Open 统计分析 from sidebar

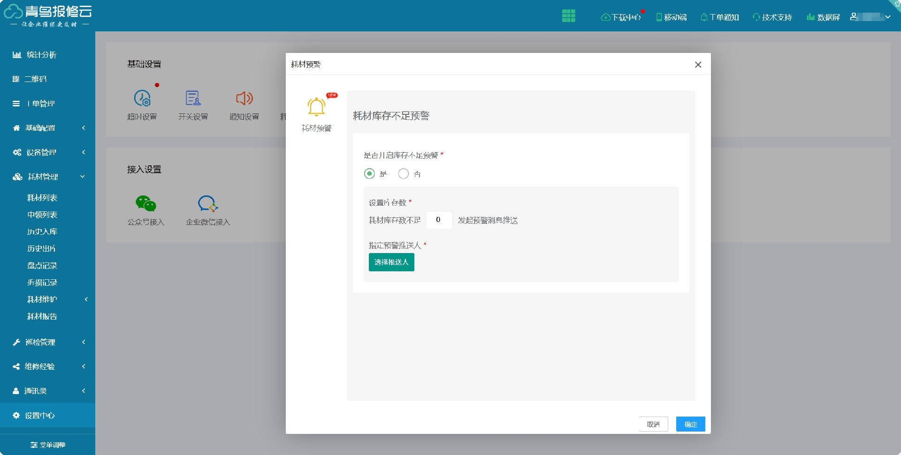click(x=41, y=55)
